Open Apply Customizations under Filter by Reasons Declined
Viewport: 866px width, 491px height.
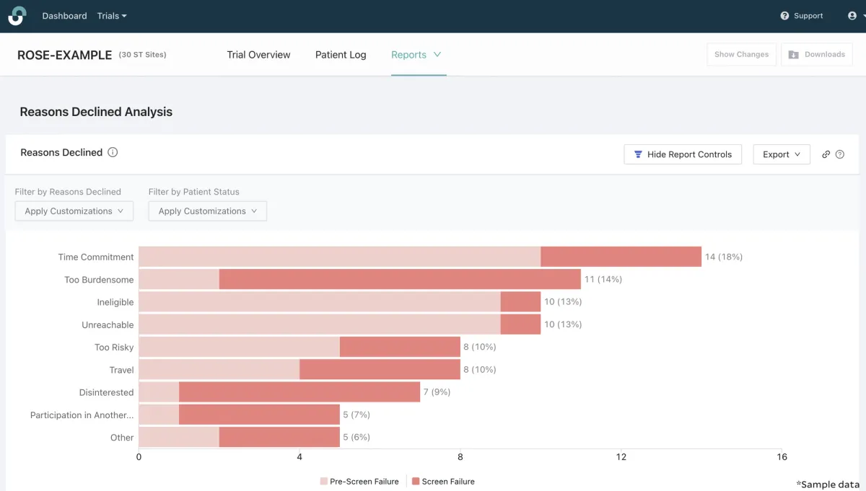pos(74,211)
